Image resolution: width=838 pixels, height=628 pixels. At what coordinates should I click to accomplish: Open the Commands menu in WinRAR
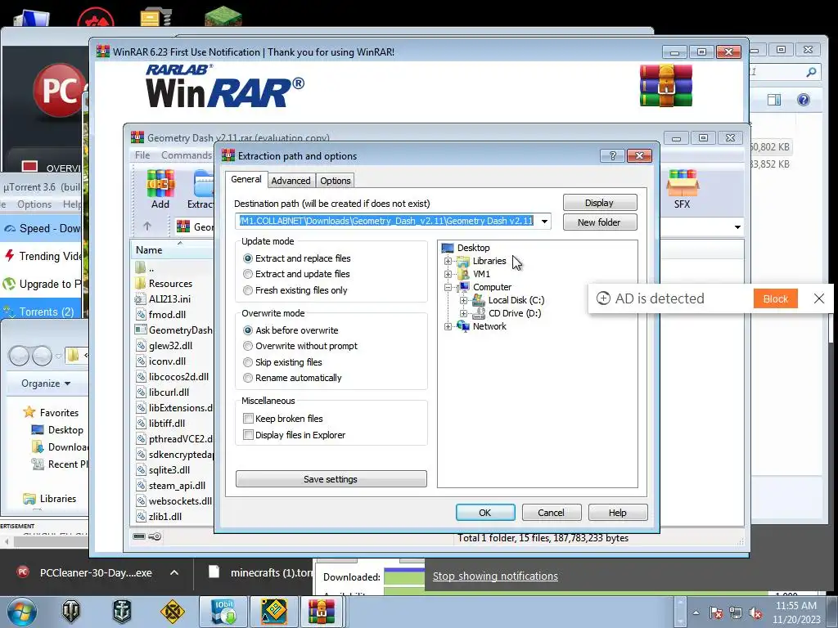[186, 155]
